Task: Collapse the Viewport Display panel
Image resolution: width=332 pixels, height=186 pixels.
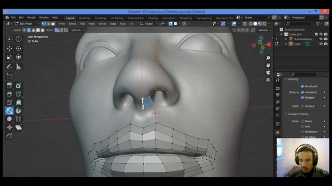Action: [286, 114]
